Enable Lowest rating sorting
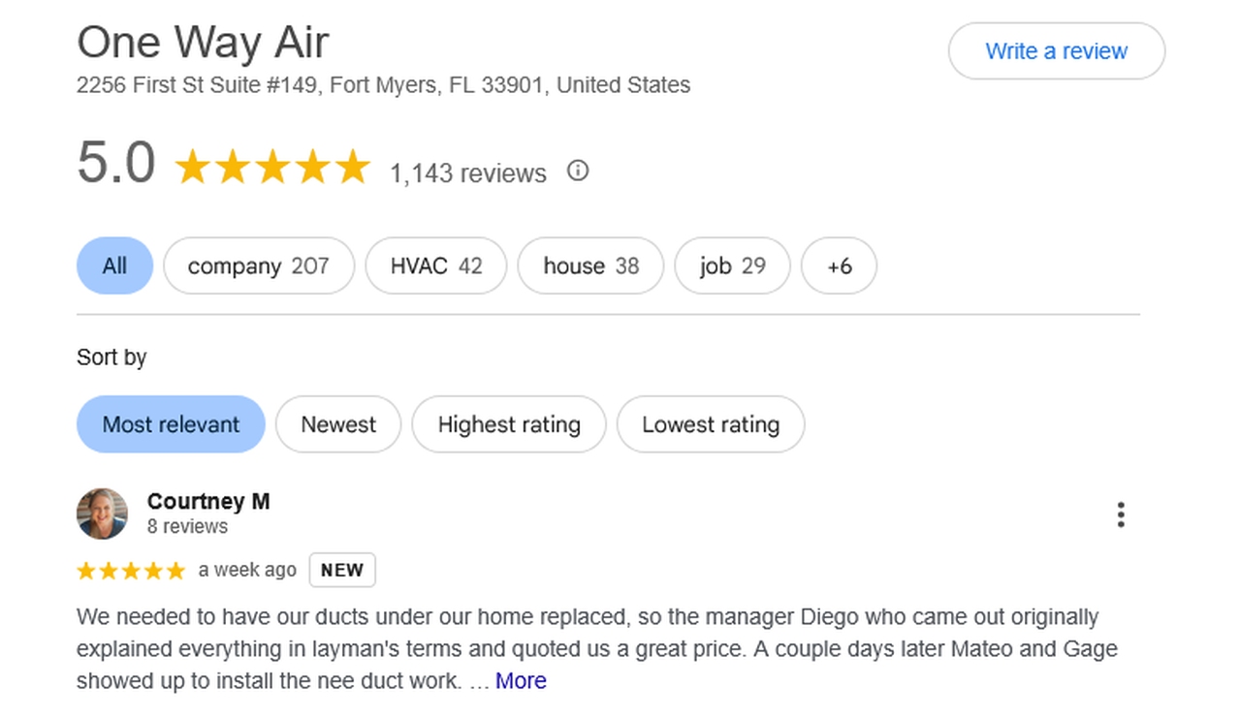1241x717 pixels. (x=711, y=424)
